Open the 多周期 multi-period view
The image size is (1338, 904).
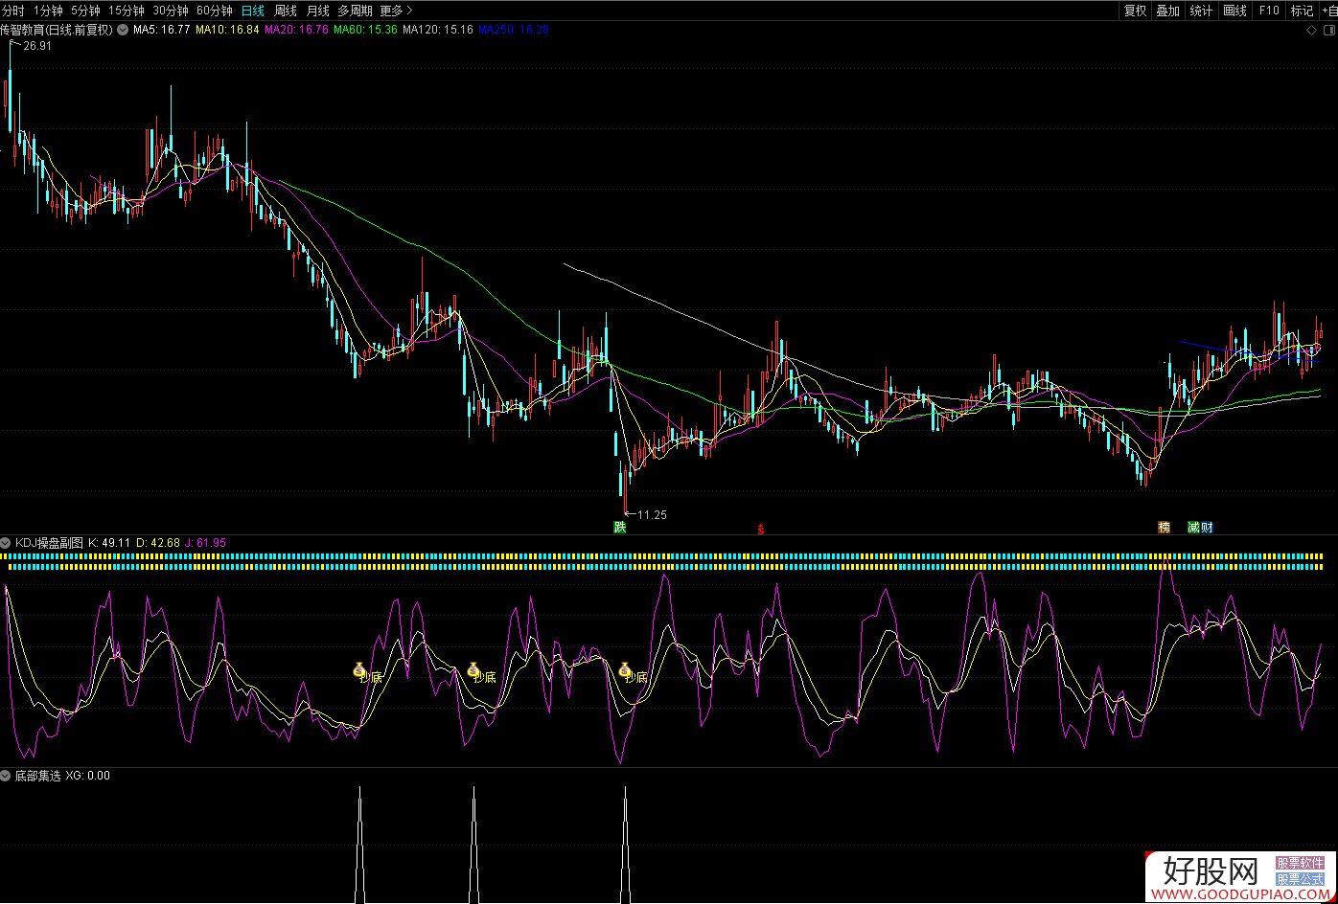pos(355,11)
